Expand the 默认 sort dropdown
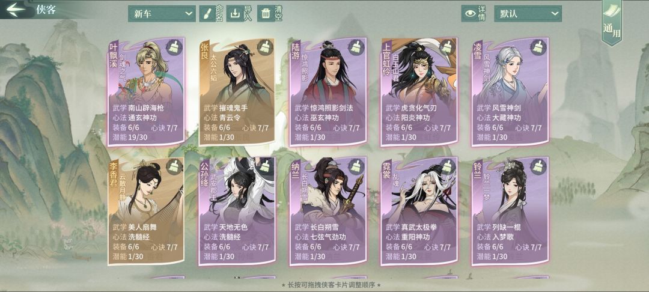 (x=528, y=14)
